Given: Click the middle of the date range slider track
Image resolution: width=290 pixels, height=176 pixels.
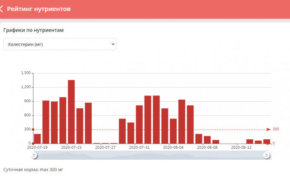Looking at the screenshot, I should point(150,156).
